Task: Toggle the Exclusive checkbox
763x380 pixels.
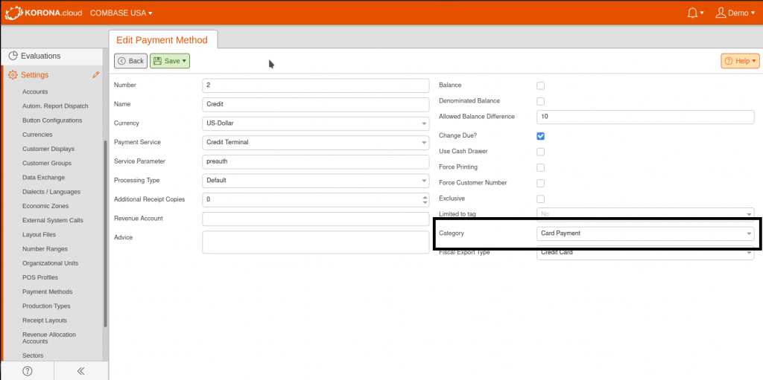Action: 540,199
